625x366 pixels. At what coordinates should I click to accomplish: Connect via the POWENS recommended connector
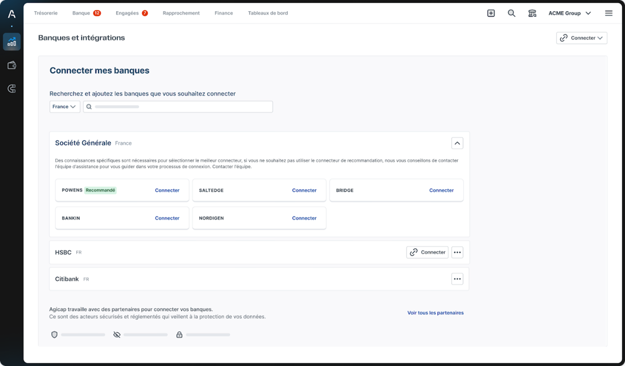[167, 190]
